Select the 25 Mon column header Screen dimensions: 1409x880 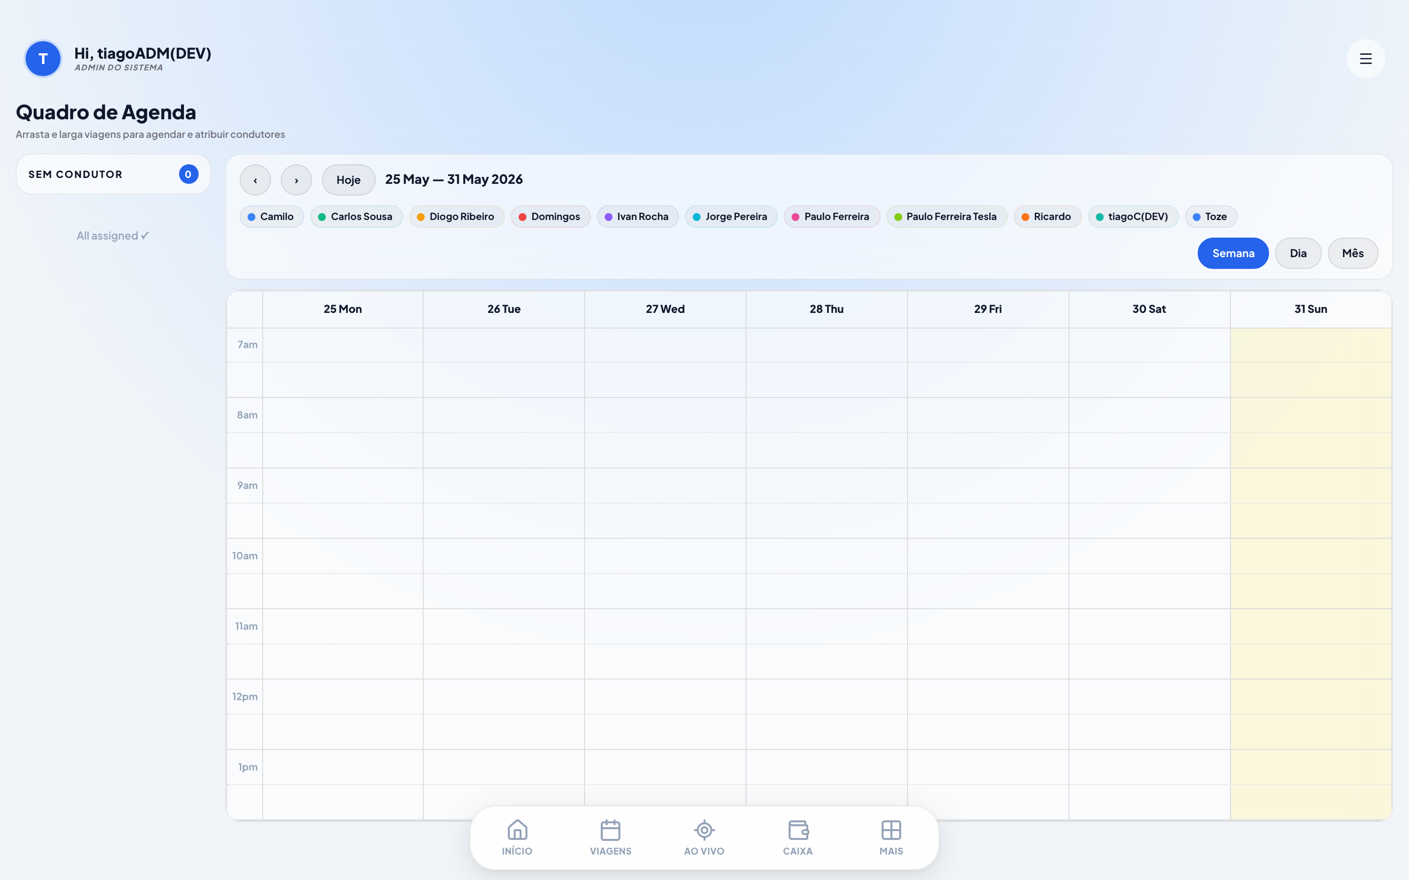coord(342,309)
